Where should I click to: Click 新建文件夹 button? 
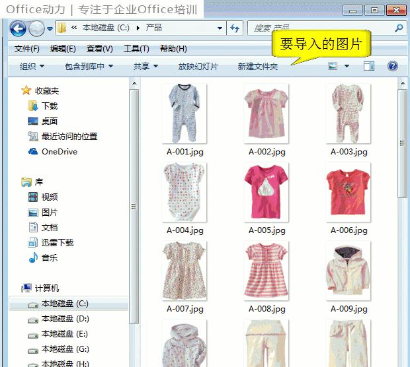coord(257,66)
